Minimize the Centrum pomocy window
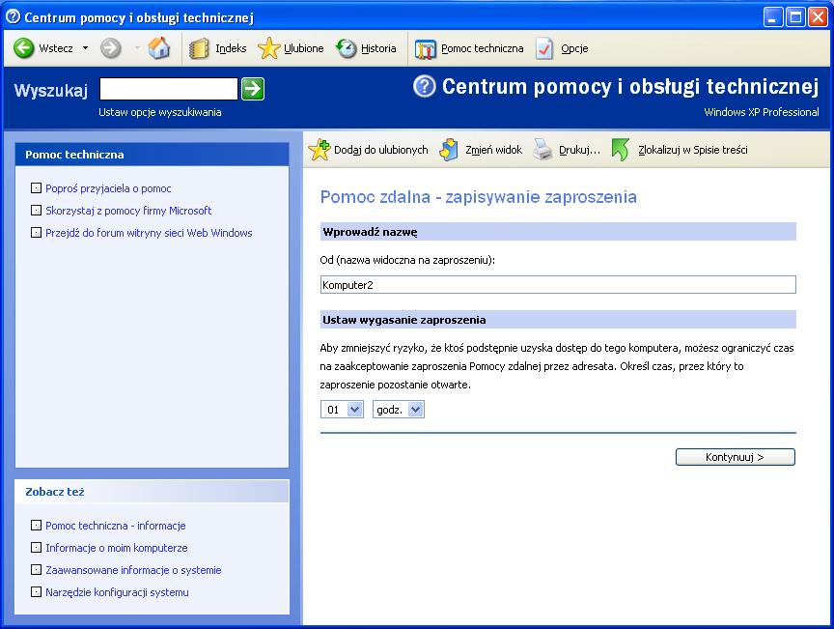 tap(773, 17)
